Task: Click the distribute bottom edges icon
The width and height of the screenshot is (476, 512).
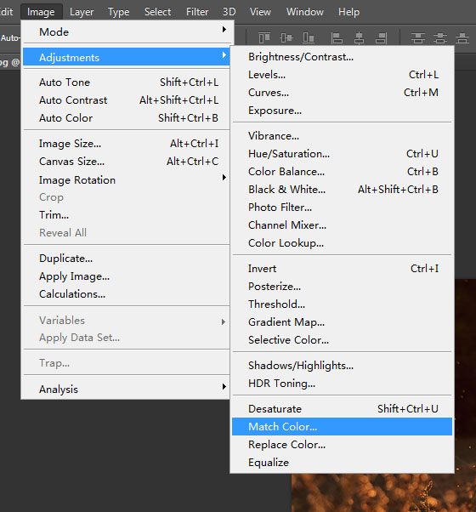Action: click(462, 38)
